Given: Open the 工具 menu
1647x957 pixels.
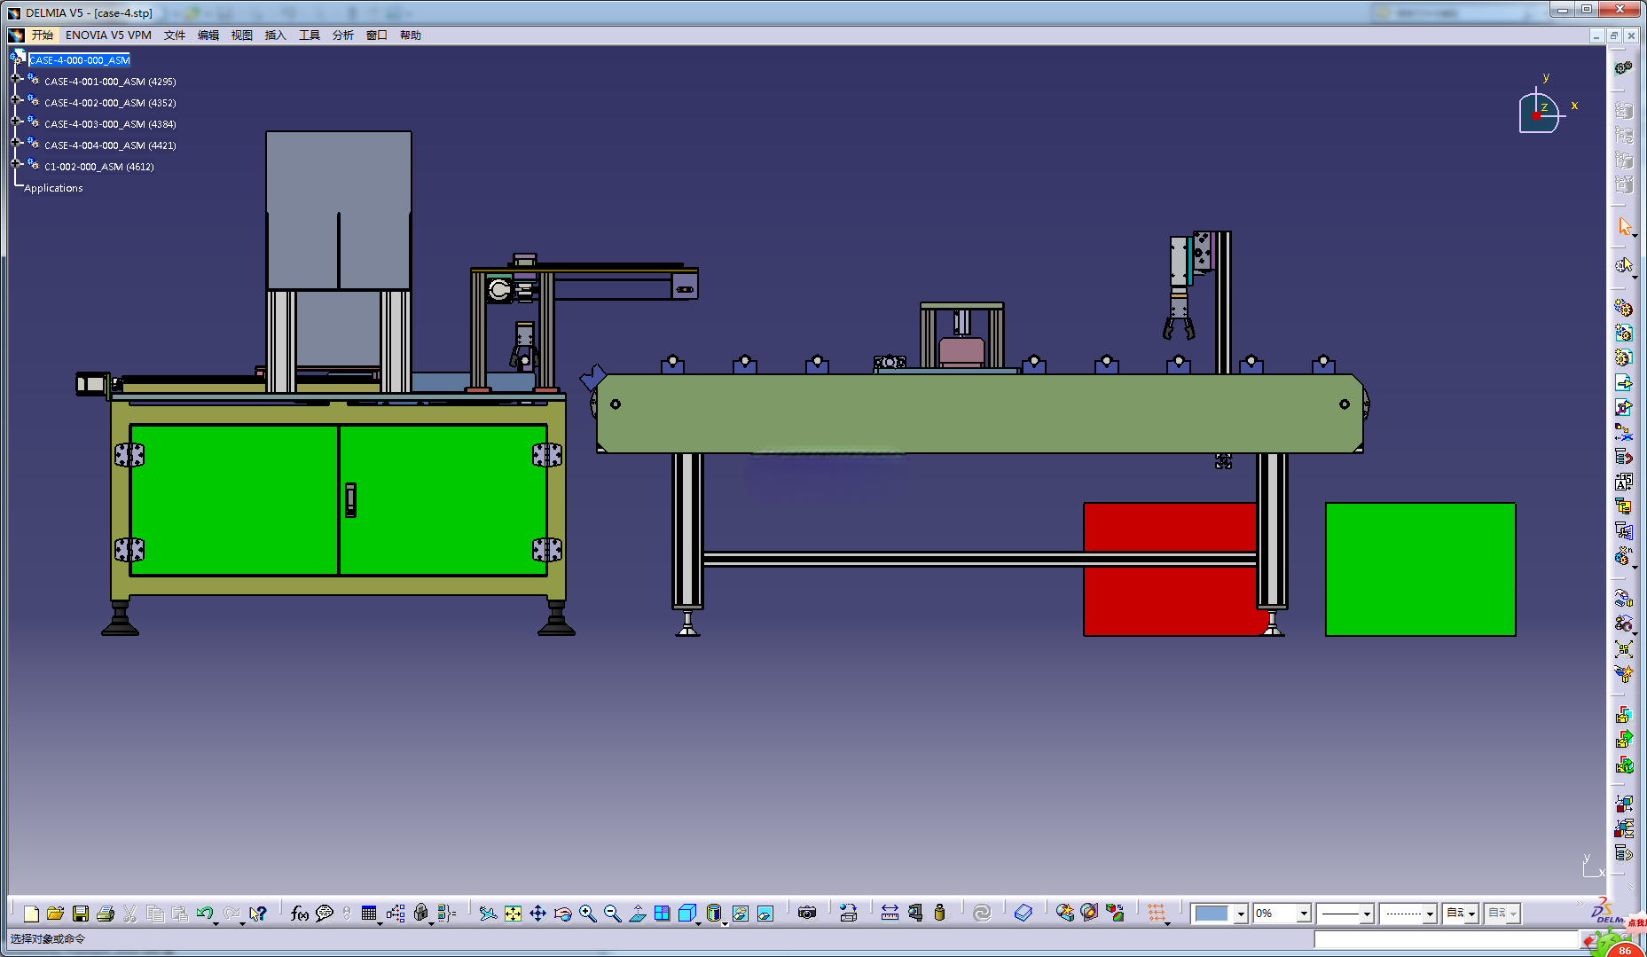Looking at the screenshot, I should (309, 35).
